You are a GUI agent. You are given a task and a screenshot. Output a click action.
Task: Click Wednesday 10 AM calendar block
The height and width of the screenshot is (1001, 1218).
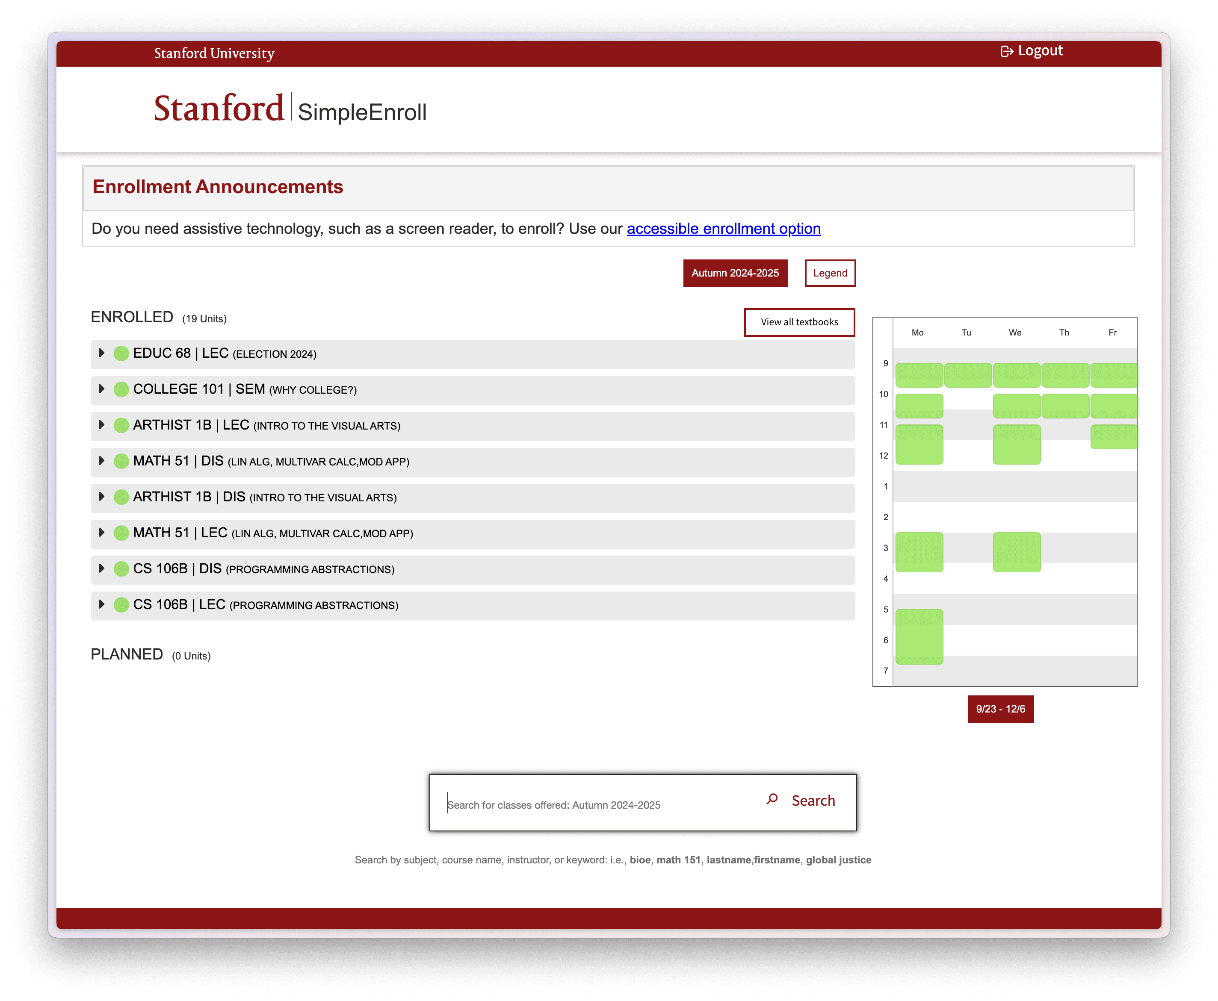[x=1017, y=406]
